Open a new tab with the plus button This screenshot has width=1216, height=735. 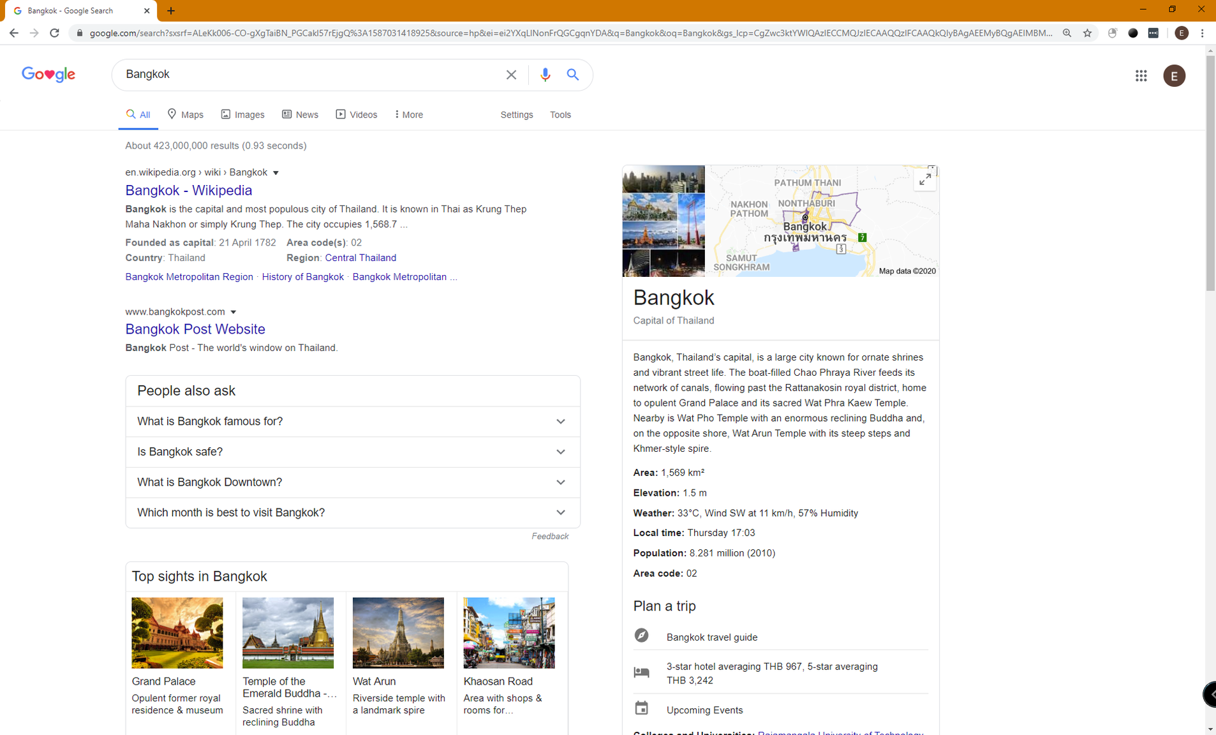click(171, 11)
